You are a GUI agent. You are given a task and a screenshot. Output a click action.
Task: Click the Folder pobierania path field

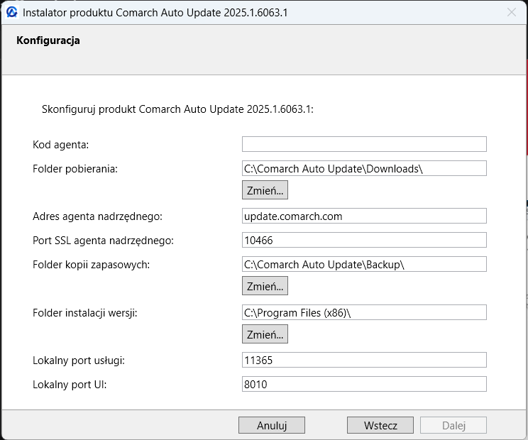(x=364, y=168)
